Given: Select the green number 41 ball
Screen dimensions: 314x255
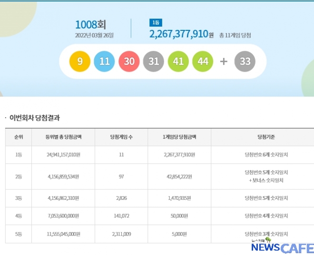Looking at the screenshot, I should (x=178, y=62).
